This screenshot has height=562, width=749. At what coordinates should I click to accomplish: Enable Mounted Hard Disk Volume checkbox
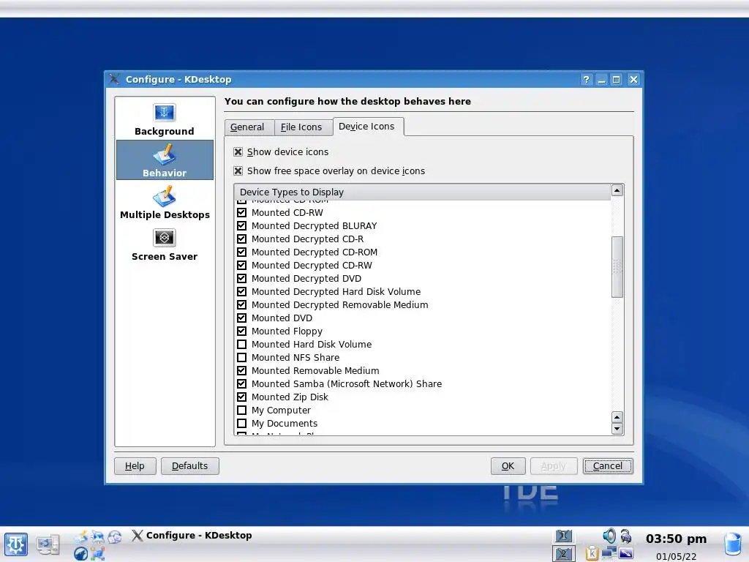[x=241, y=344]
